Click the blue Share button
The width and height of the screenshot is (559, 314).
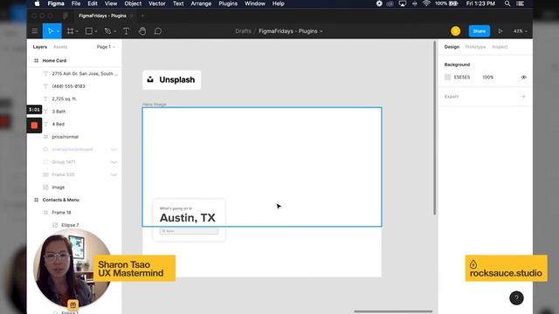(480, 31)
